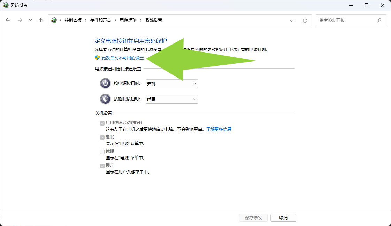
Task: Click the back navigation arrow
Action: (8, 20)
